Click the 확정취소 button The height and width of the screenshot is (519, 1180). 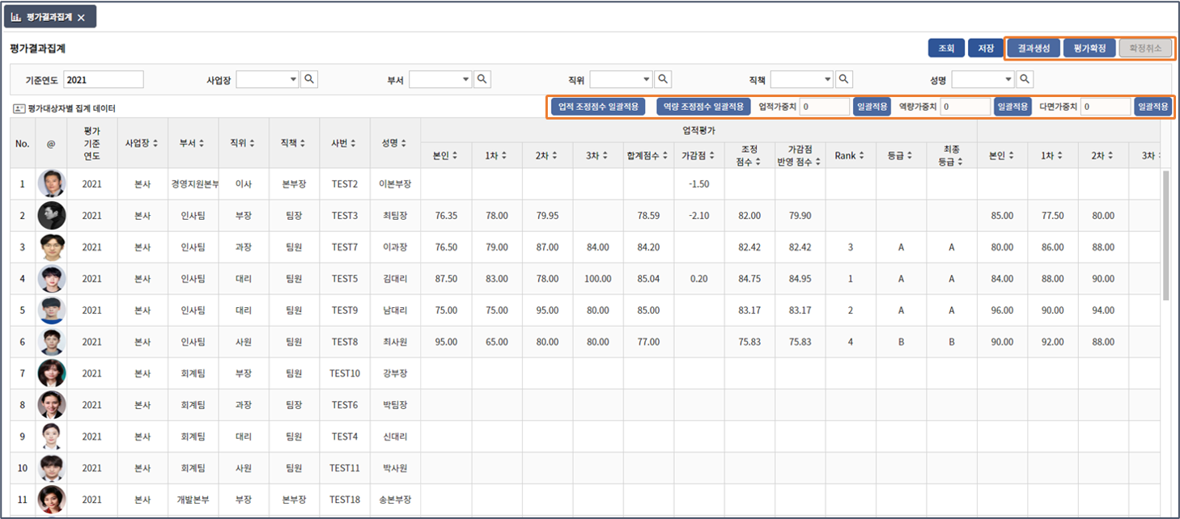(x=1145, y=49)
